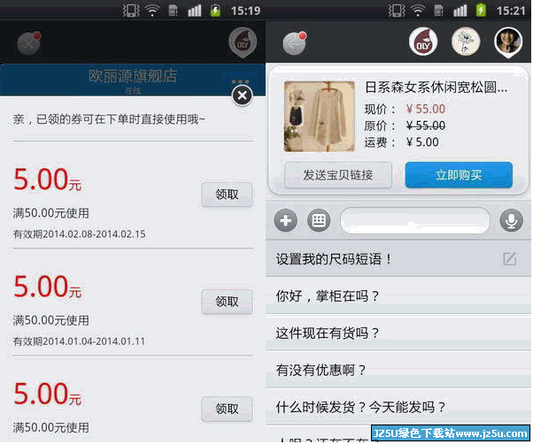Tap the plus icon to add attachment
This screenshot has height=444, width=533.
(285, 221)
